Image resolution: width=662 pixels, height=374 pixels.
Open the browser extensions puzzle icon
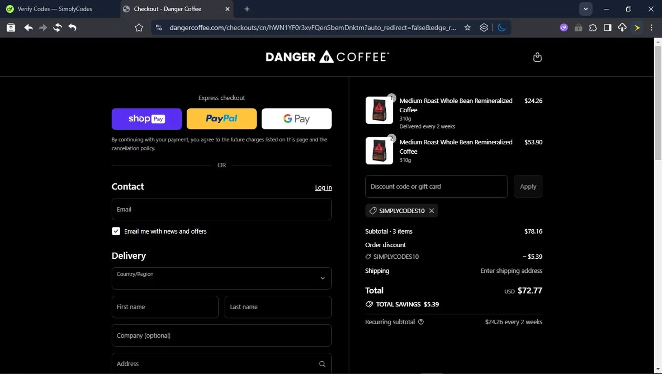pyautogui.click(x=593, y=27)
